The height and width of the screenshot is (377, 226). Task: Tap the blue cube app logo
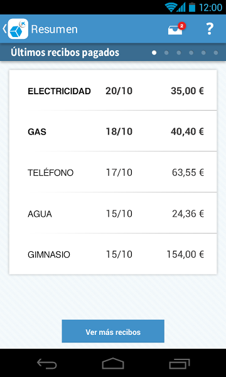pyautogui.click(x=18, y=29)
